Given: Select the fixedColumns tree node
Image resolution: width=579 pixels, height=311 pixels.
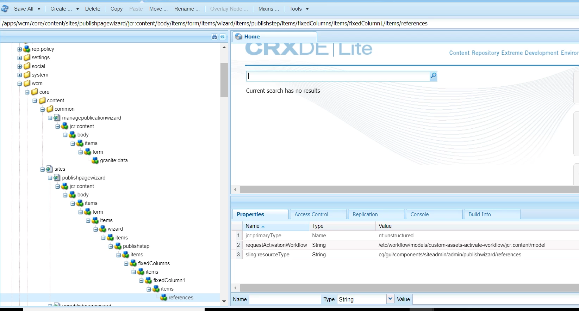Looking at the screenshot, I should point(154,263).
